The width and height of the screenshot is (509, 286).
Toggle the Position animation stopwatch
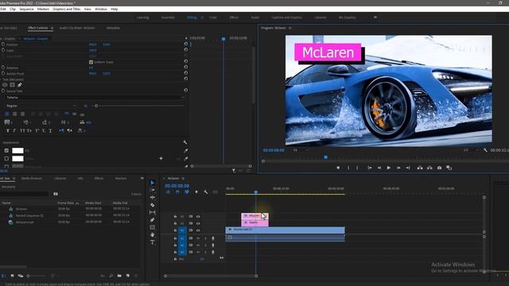coord(3,44)
